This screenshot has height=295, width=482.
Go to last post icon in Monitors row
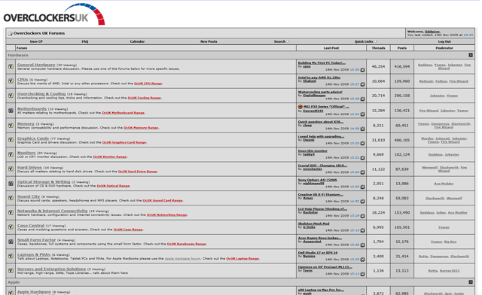click(363, 158)
